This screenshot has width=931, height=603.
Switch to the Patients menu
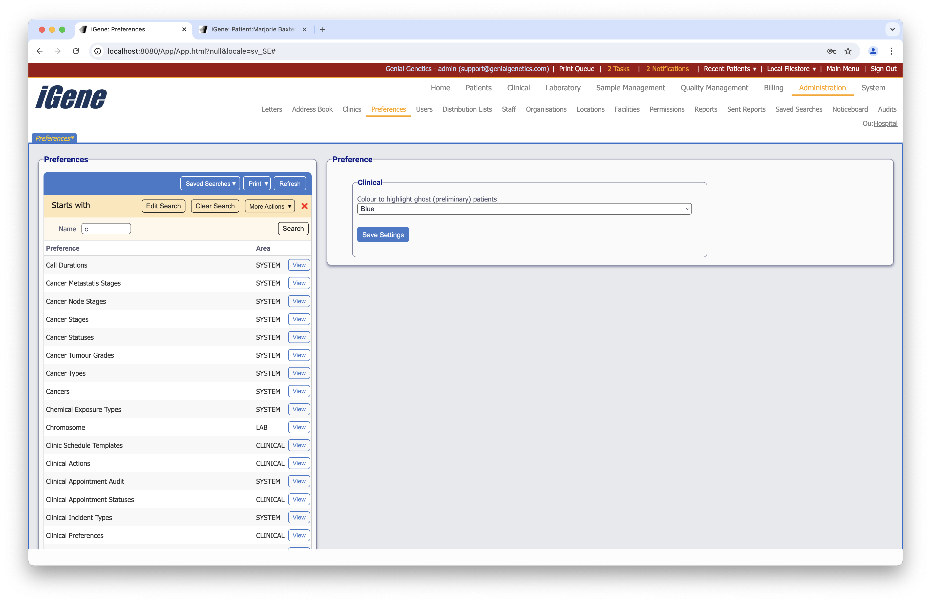[478, 88]
